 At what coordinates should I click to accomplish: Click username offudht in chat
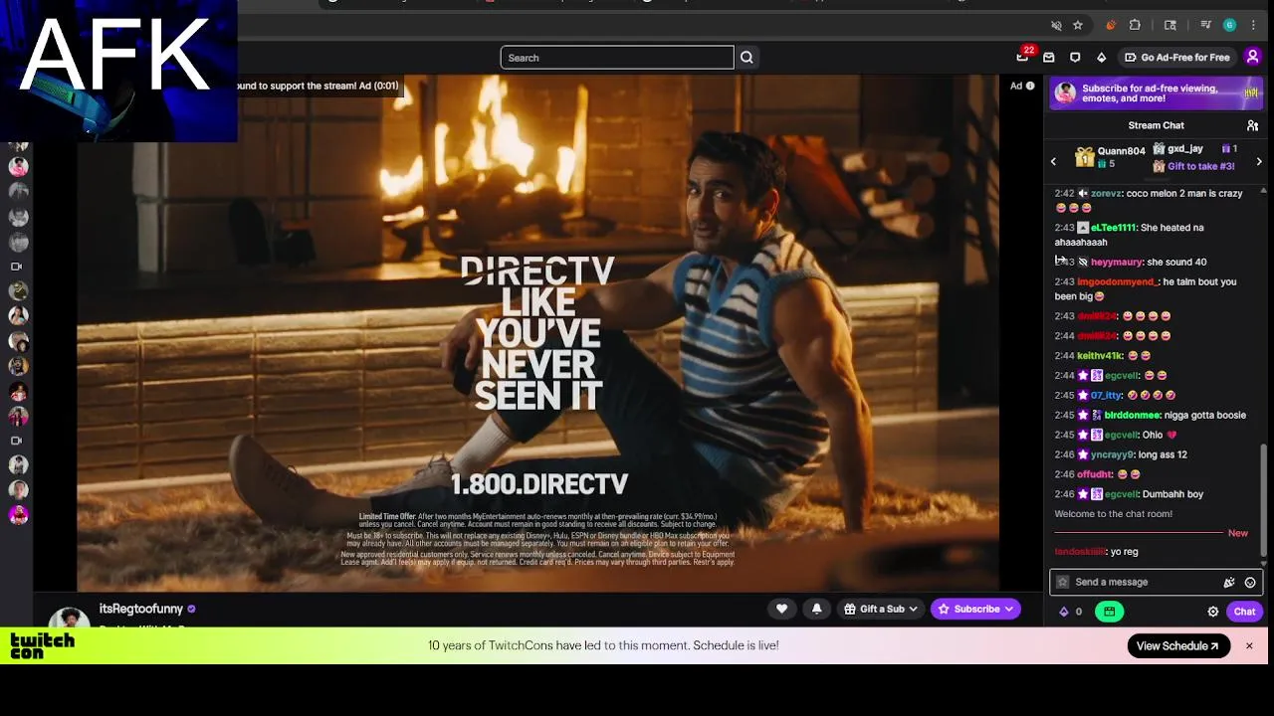click(x=1095, y=475)
